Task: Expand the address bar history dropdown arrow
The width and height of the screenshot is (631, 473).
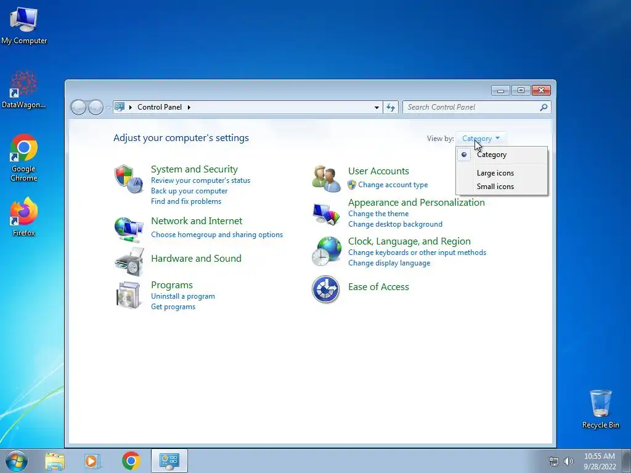Action: 377,107
